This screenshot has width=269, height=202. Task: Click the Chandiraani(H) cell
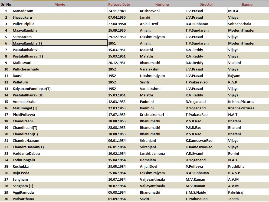[x=60, y=134]
